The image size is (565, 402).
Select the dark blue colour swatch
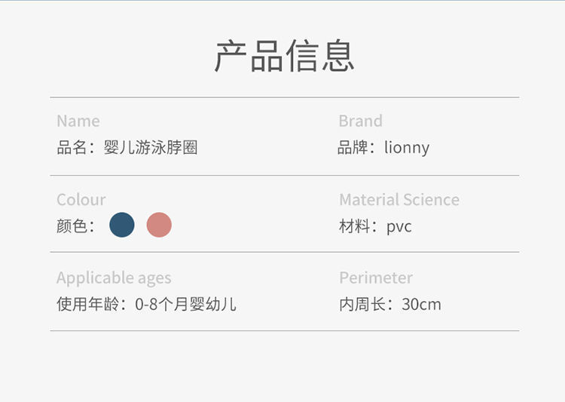click(122, 225)
